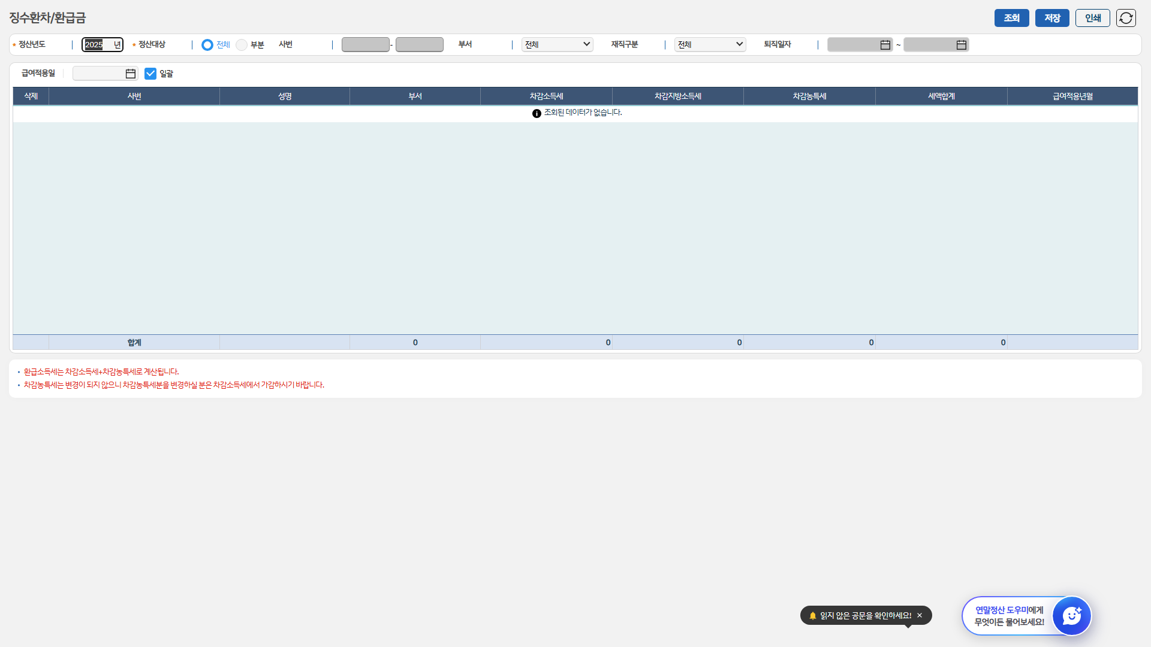Click the info icon in the empty table

click(x=537, y=113)
